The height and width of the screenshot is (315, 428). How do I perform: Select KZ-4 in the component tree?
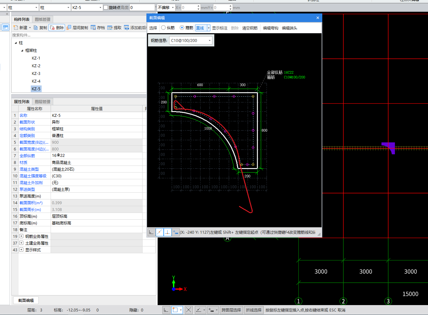pyautogui.click(x=36, y=81)
